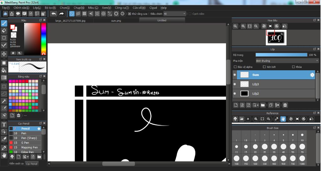Select the Pen (Sharp) brush

[25, 138]
